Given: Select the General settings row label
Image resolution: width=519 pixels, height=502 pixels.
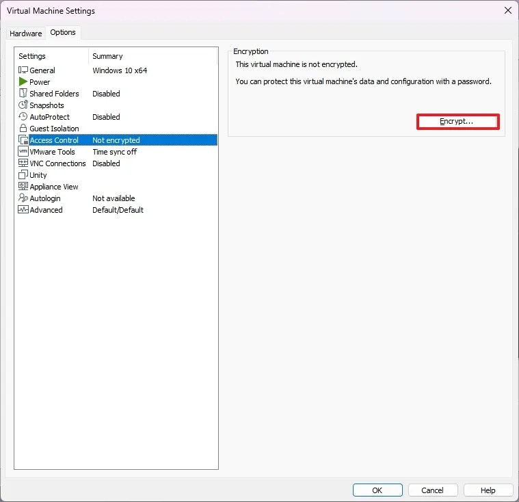Looking at the screenshot, I should [42, 70].
